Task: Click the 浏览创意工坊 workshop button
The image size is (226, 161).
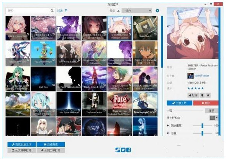Action: (21, 144)
